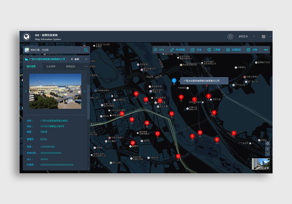The image size is (292, 204).
Task: Open more tabs ellipsis in panel
Action: coord(86,66)
